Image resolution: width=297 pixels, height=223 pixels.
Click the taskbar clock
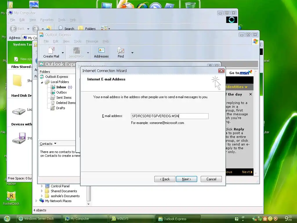coord(289,218)
